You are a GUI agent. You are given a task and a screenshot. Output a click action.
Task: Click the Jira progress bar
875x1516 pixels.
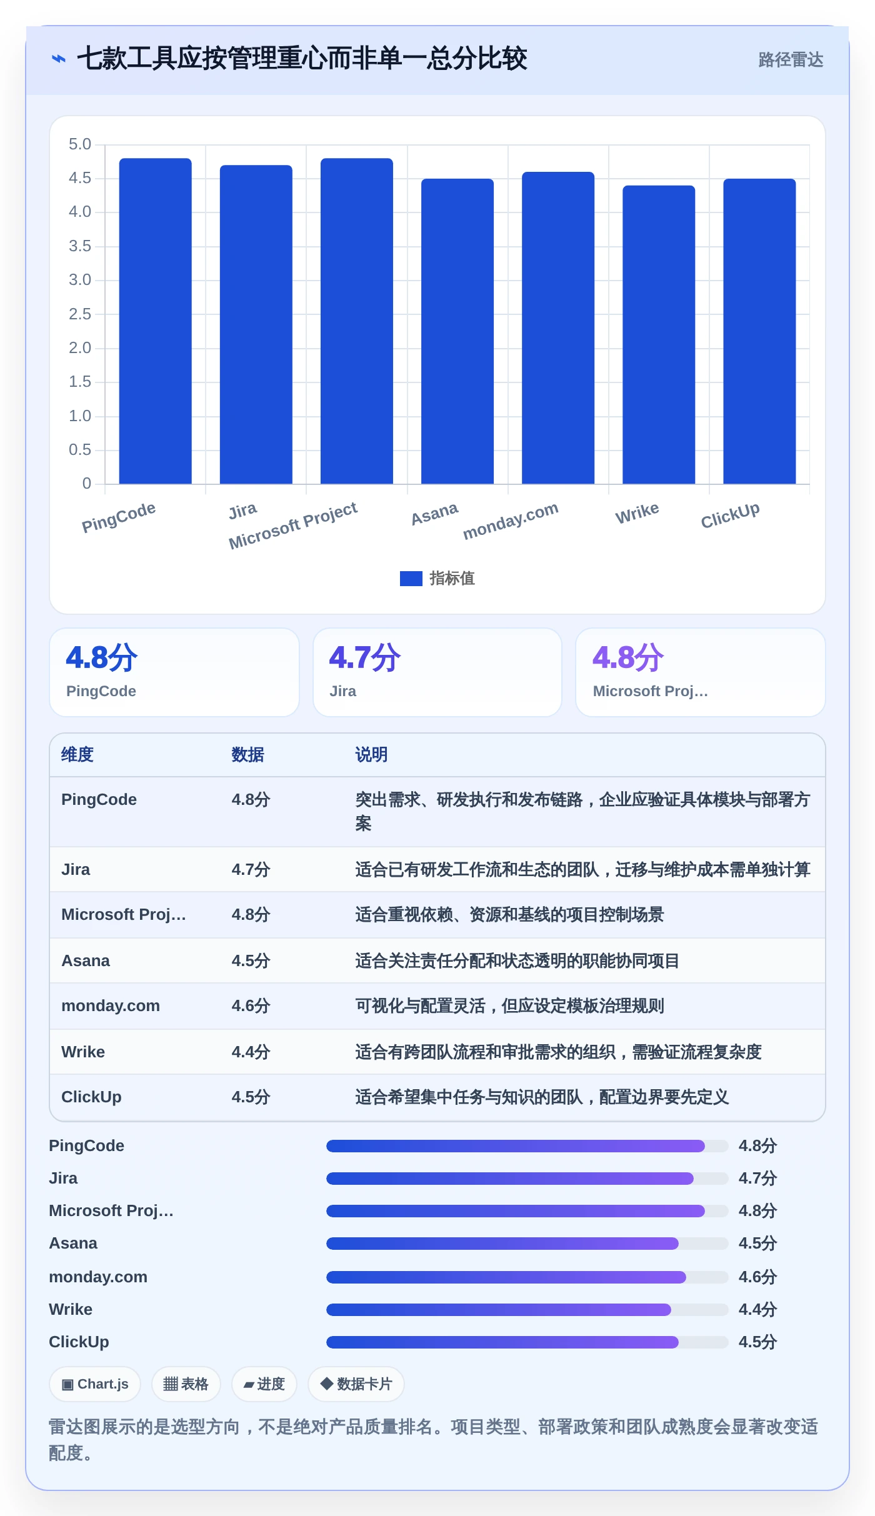(x=527, y=1179)
